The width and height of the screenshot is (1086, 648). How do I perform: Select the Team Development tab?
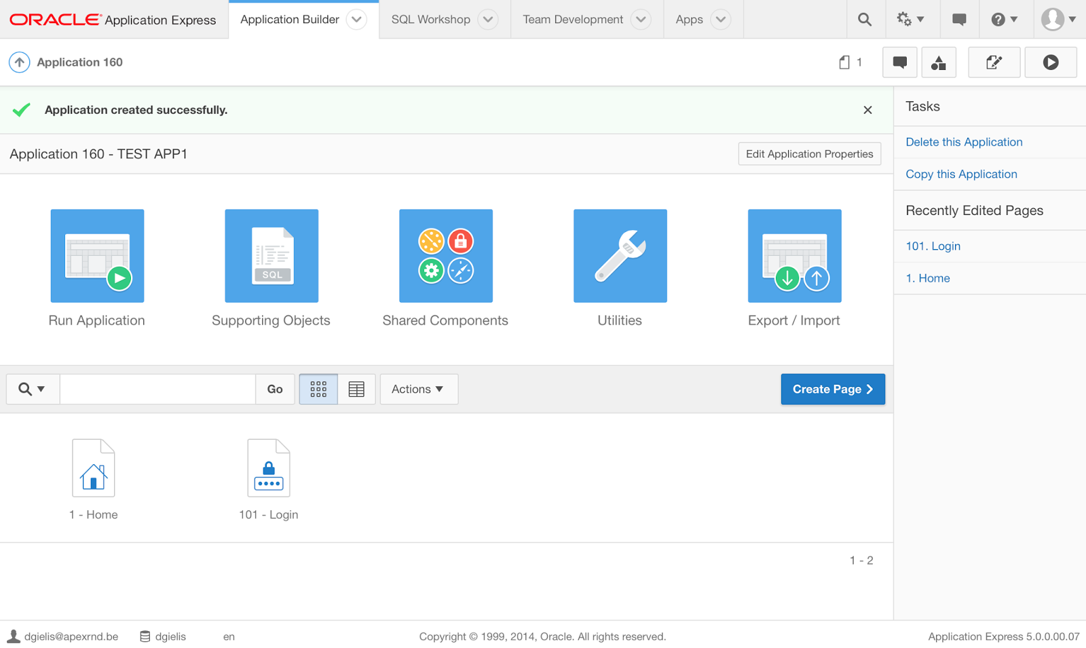click(573, 20)
